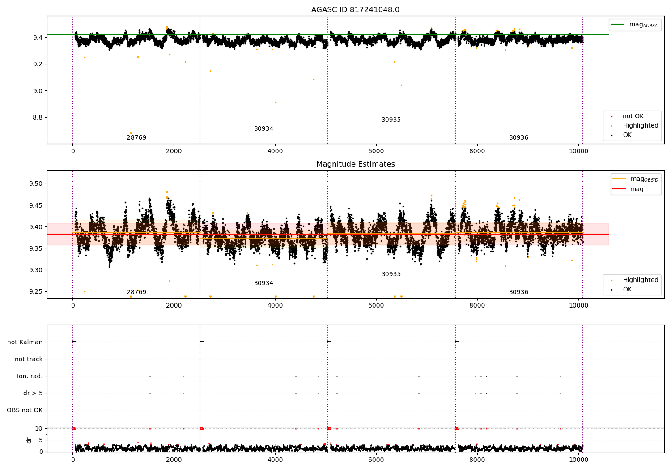Click the "OBS not OK" axis label
Screen dimensions: 671x470
25,410
